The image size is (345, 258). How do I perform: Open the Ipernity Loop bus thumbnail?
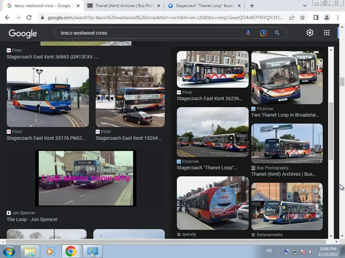(x=213, y=203)
